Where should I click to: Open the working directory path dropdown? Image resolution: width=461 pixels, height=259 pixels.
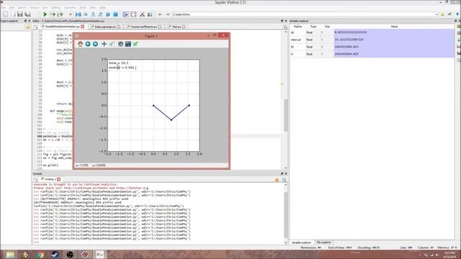437,14
